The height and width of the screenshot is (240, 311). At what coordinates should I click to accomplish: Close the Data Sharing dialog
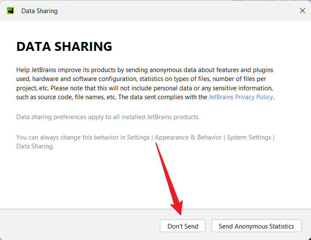click(302, 11)
